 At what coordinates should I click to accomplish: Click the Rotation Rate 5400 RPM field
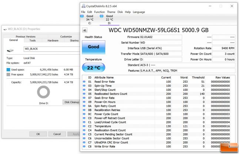(x=223, y=48)
